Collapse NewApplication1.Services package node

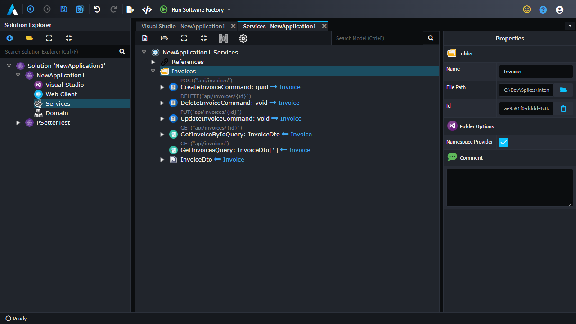click(144, 52)
